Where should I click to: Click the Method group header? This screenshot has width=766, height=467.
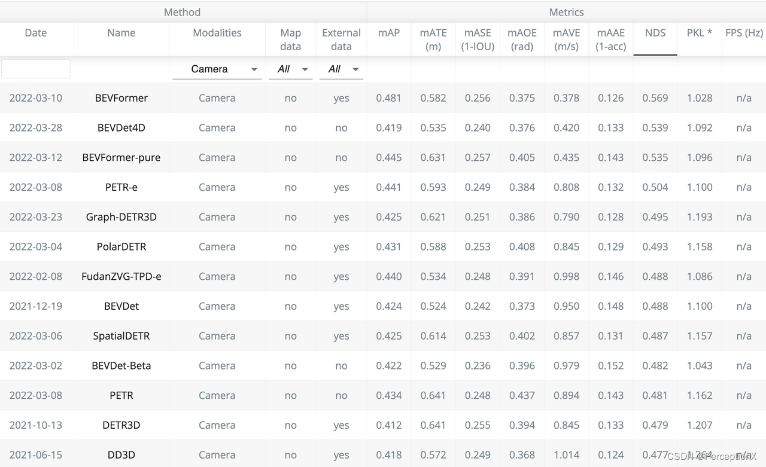point(183,12)
